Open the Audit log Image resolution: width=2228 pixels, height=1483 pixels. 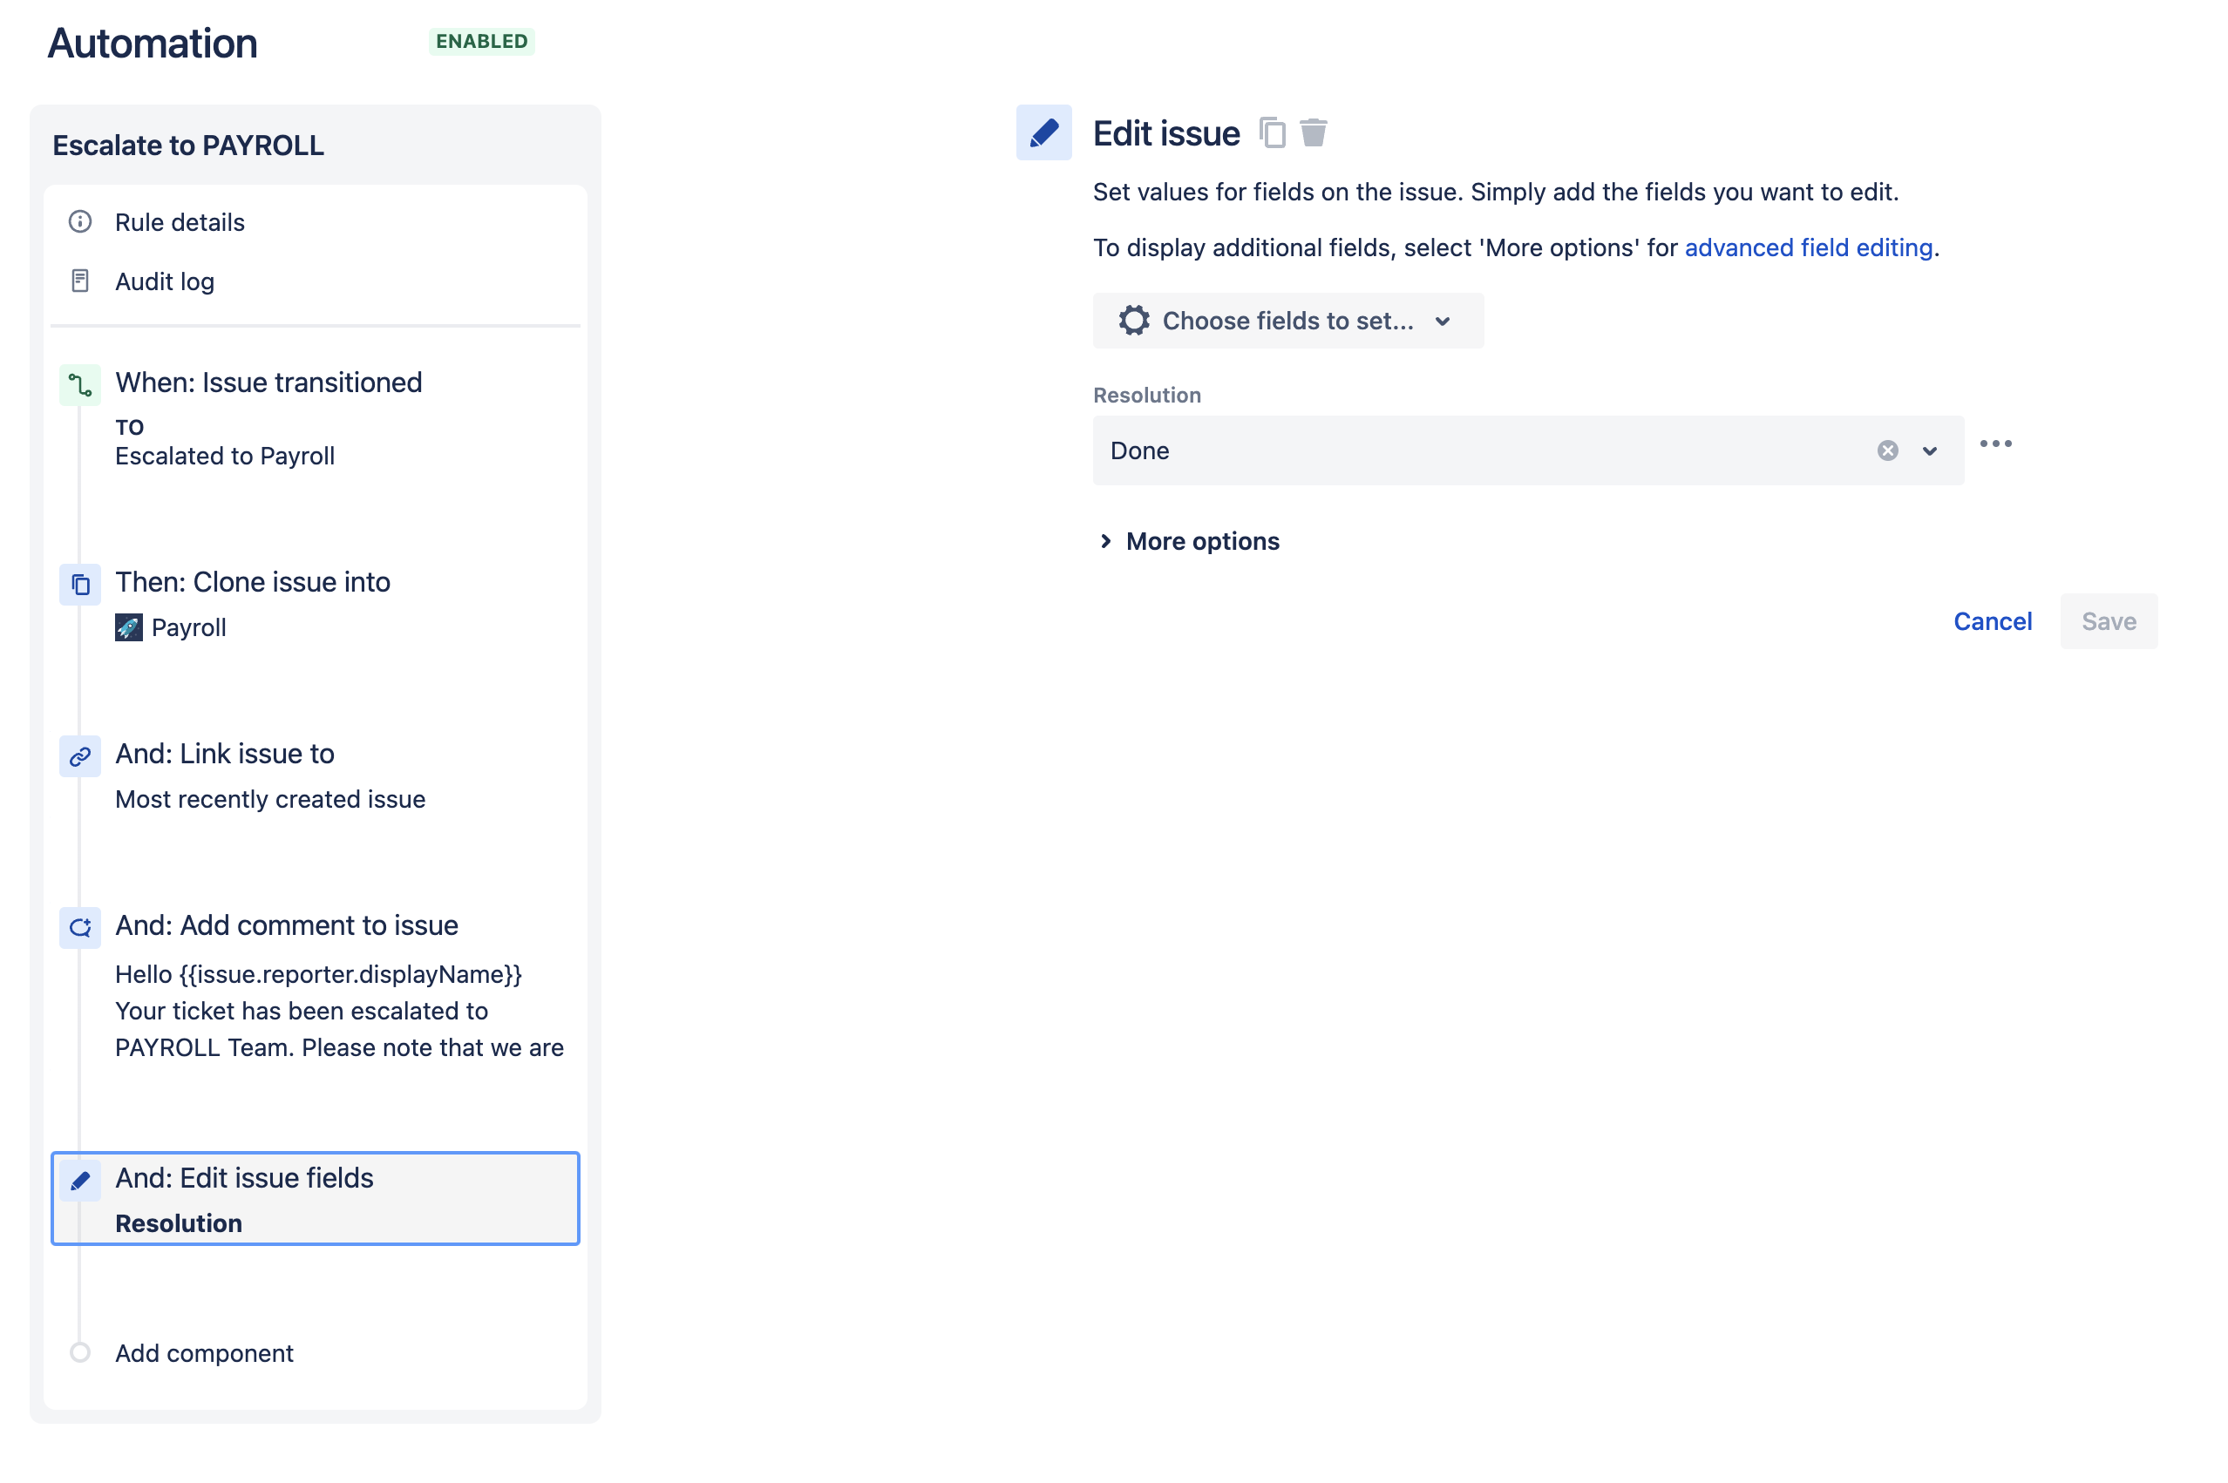click(165, 281)
